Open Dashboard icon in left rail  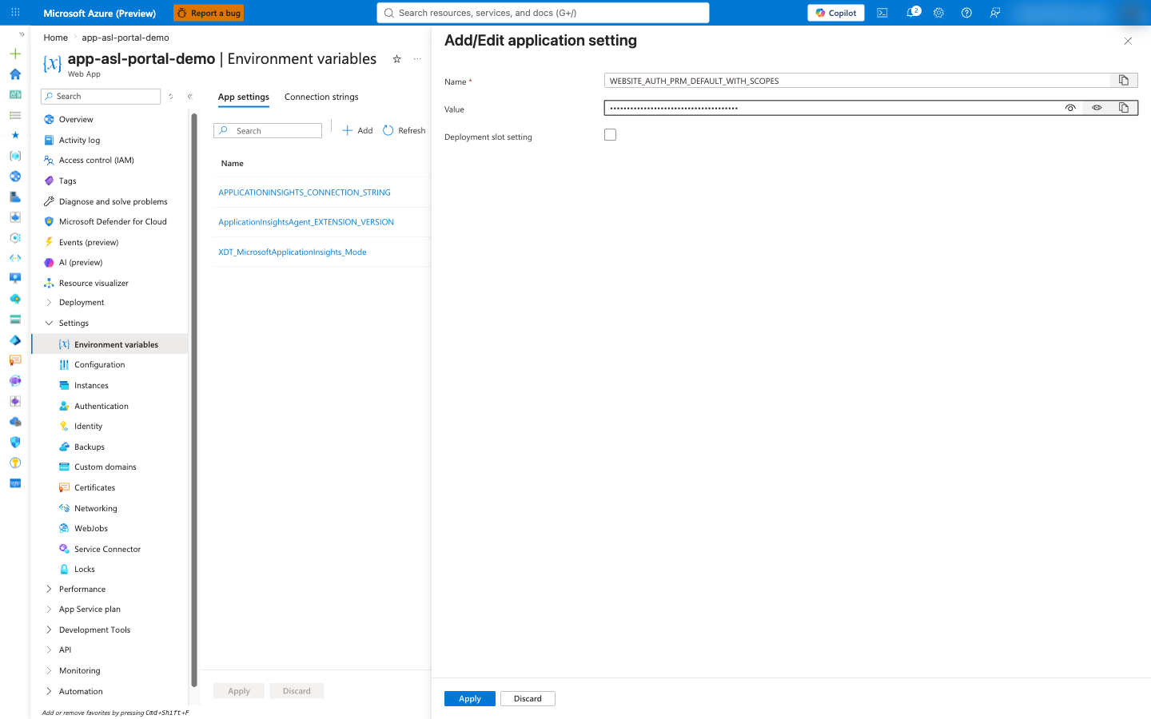click(15, 94)
